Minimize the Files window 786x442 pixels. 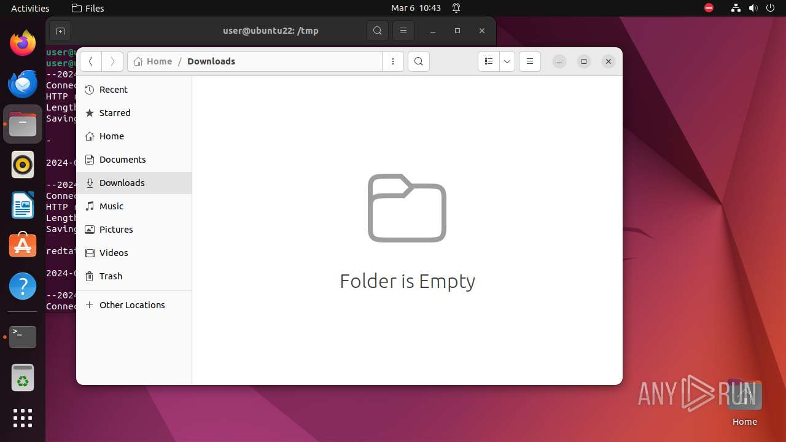(559, 61)
